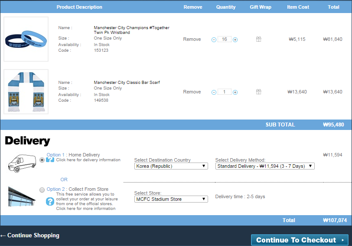
Task: Remove the Twin Pk Wristband from the basket
Action: (192, 39)
